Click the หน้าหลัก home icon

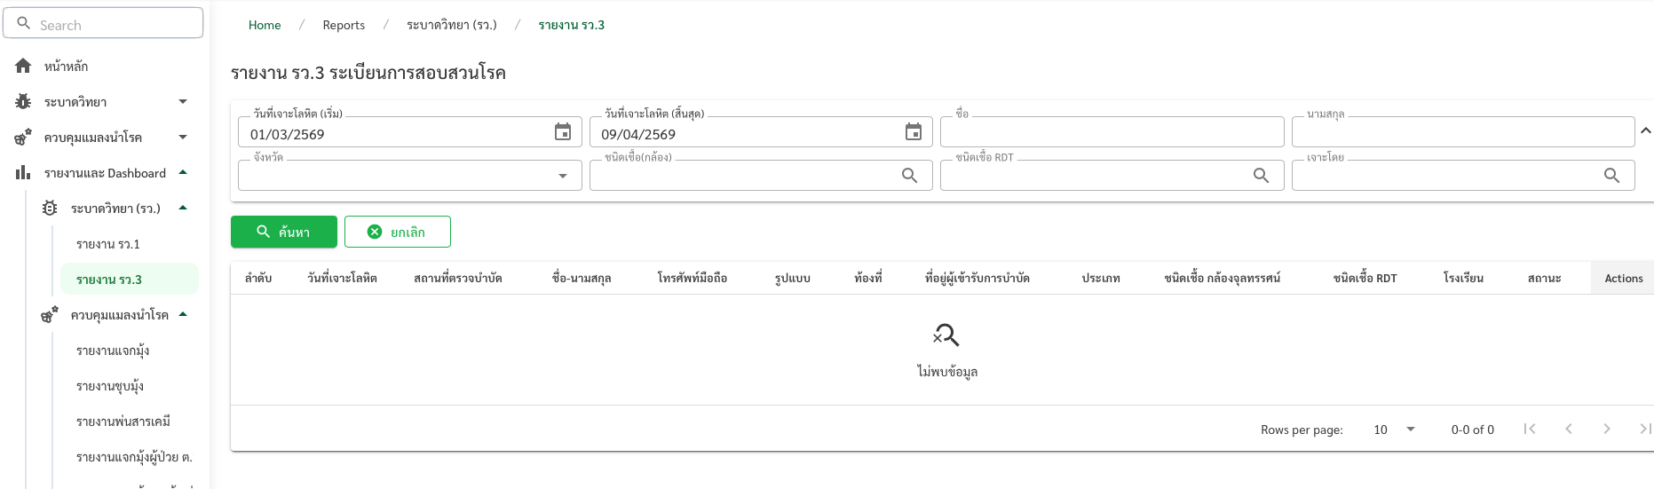(23, 67)
